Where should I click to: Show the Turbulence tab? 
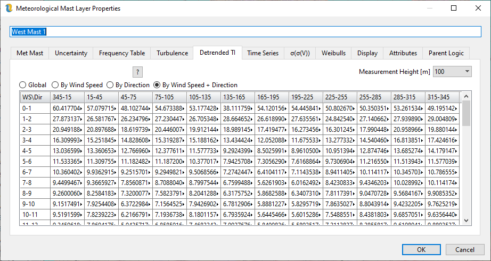tap(172, 53)
